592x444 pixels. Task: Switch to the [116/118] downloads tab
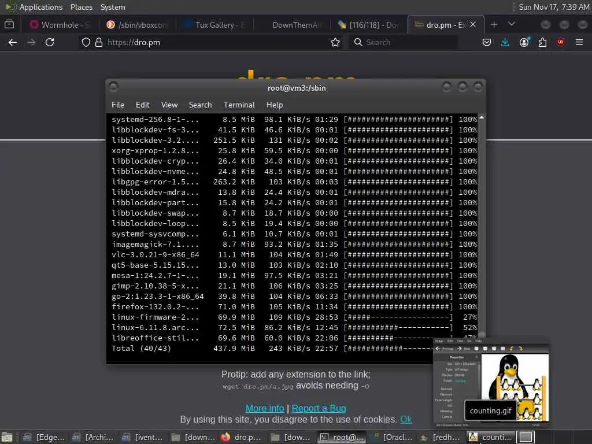(369, 25)
